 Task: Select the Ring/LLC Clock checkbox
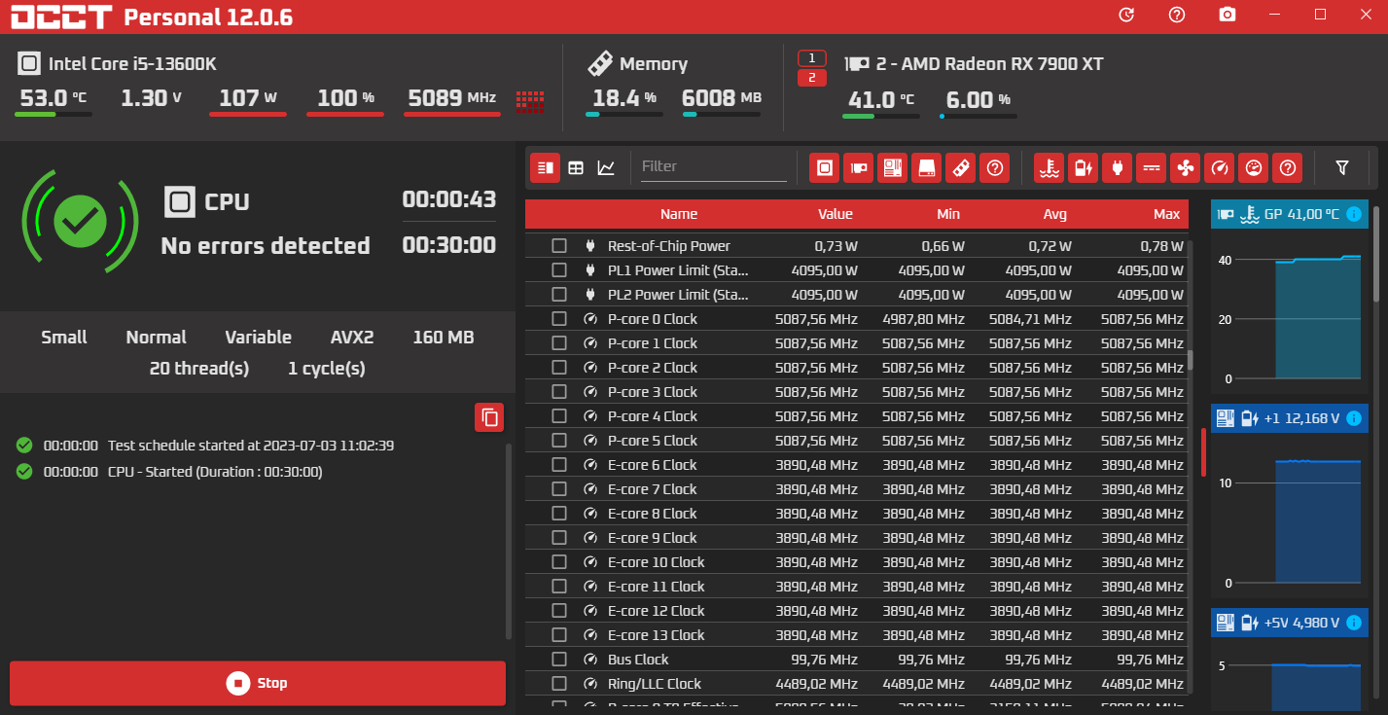tap(559, 684)
